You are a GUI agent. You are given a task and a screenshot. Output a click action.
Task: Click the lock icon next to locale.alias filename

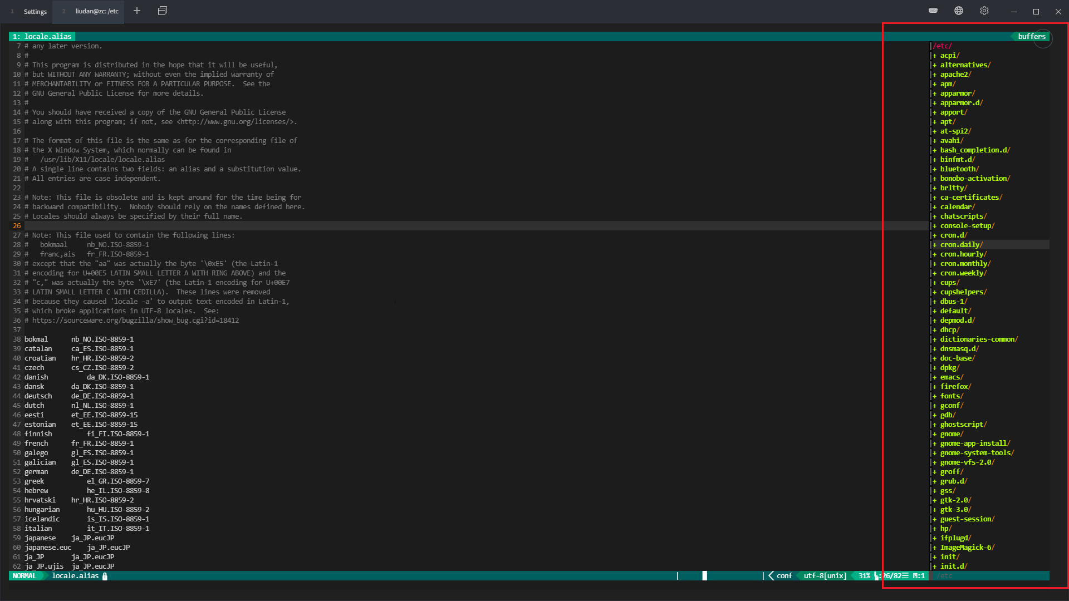[105, 576]
